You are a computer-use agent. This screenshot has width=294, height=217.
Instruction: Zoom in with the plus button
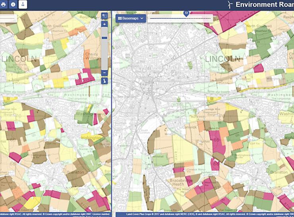pyautogui.click(x=104, y=24)
